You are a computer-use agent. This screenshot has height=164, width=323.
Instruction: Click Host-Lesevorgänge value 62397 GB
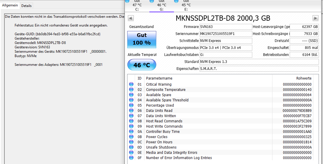304,27
